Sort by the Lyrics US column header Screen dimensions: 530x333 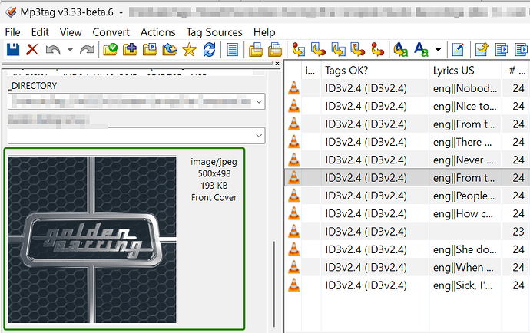tap(465, 71)
